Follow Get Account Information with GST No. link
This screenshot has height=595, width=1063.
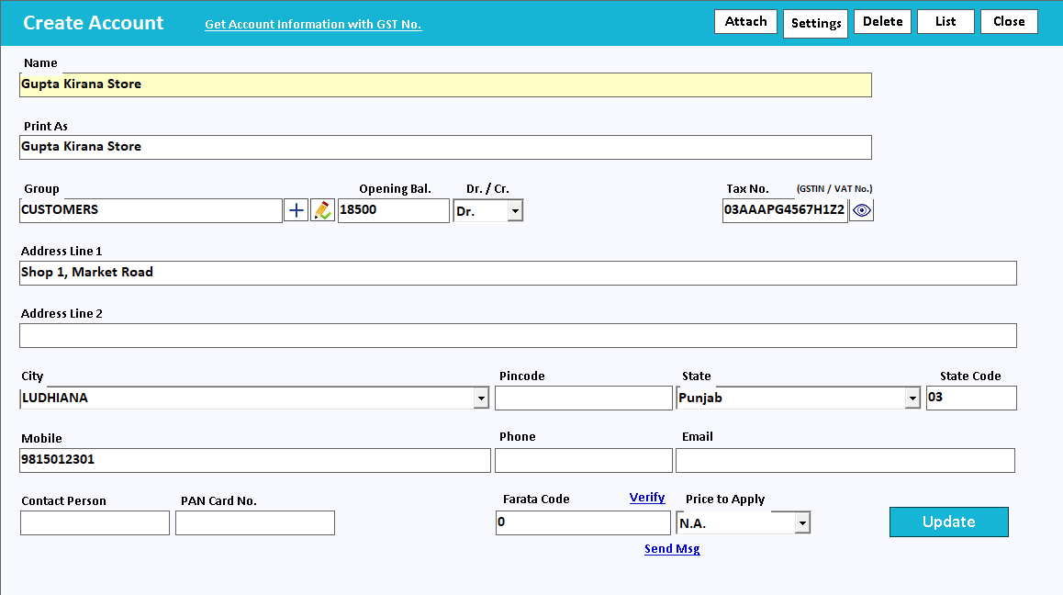tap(313, 25)
